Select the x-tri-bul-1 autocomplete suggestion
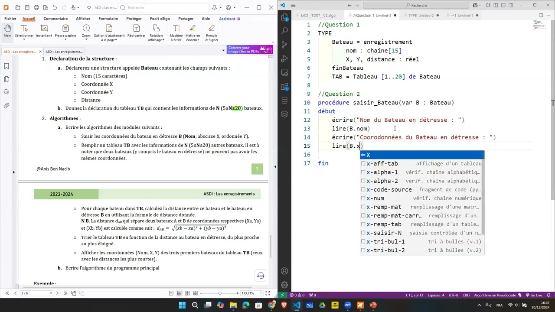This screenshot has height=312, width=555. [422, 241]
